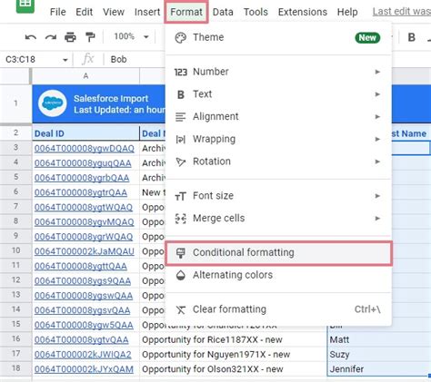Click the Clear formatting icon
The height and width of the screenshot is (382, 431).
(181, 309)
